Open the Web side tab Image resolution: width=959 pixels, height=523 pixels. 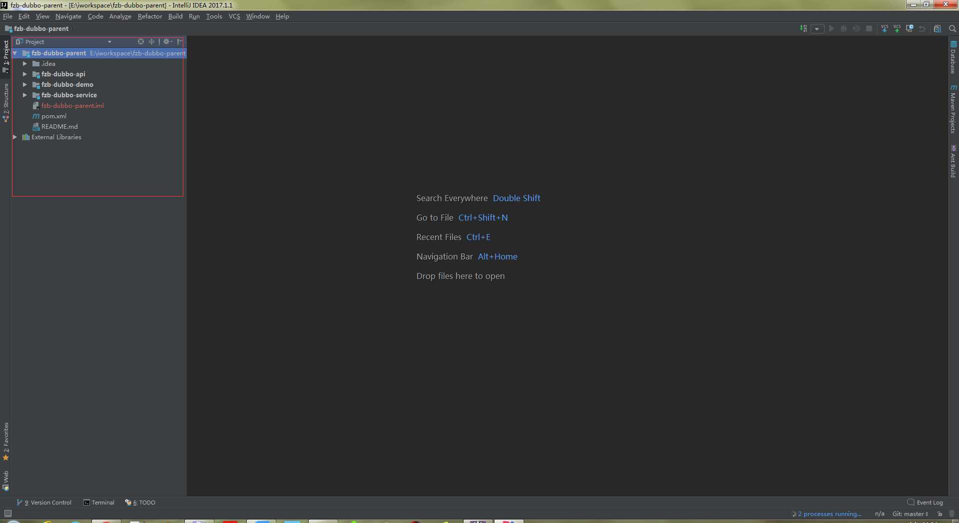tap(5, 481)
